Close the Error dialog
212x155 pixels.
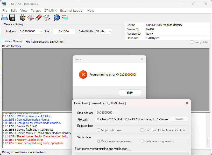tap(142, 59)
